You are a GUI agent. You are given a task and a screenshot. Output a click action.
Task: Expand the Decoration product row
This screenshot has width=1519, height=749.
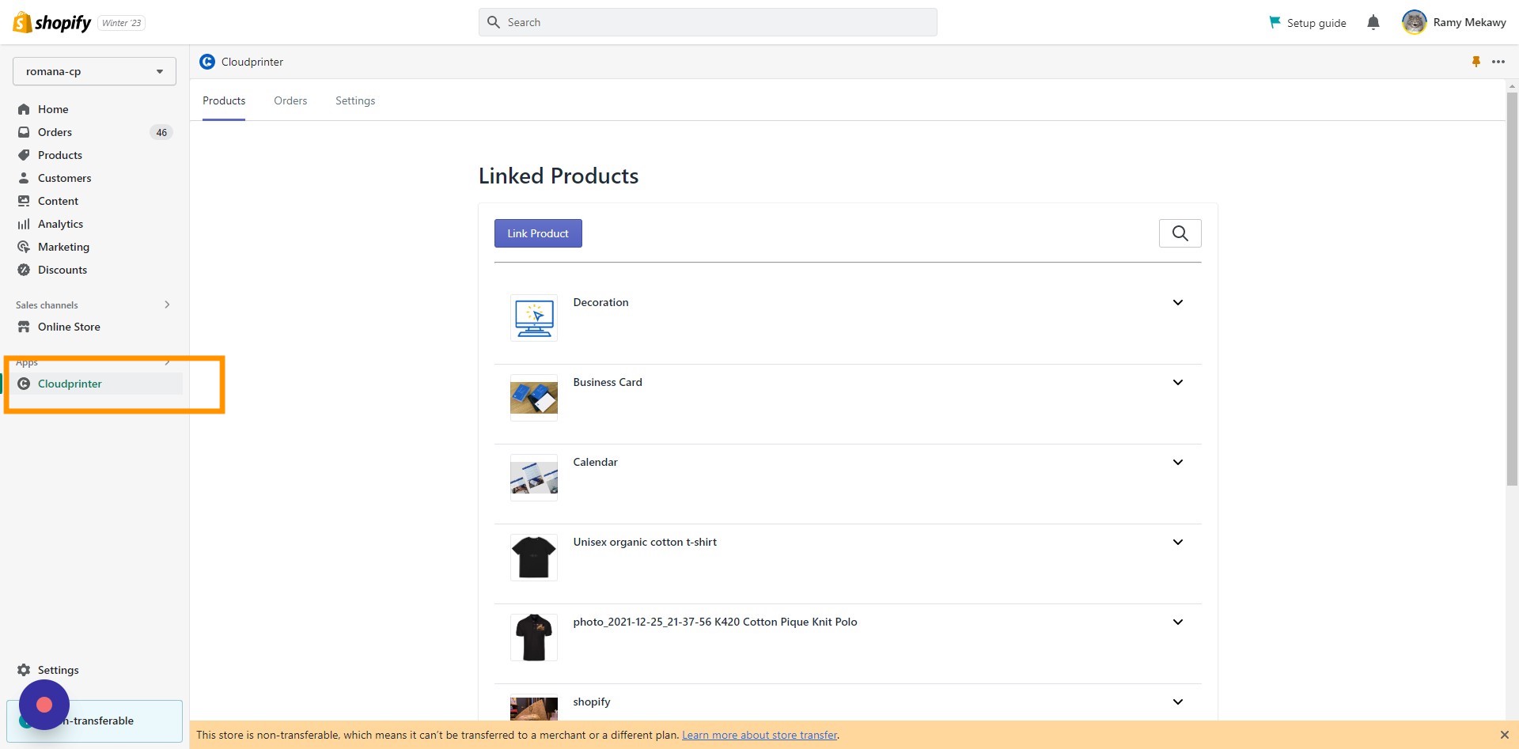pos(1178,302)
